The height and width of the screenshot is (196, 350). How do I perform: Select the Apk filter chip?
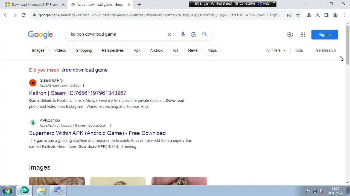pyautogui.click(x=137, y=50)
